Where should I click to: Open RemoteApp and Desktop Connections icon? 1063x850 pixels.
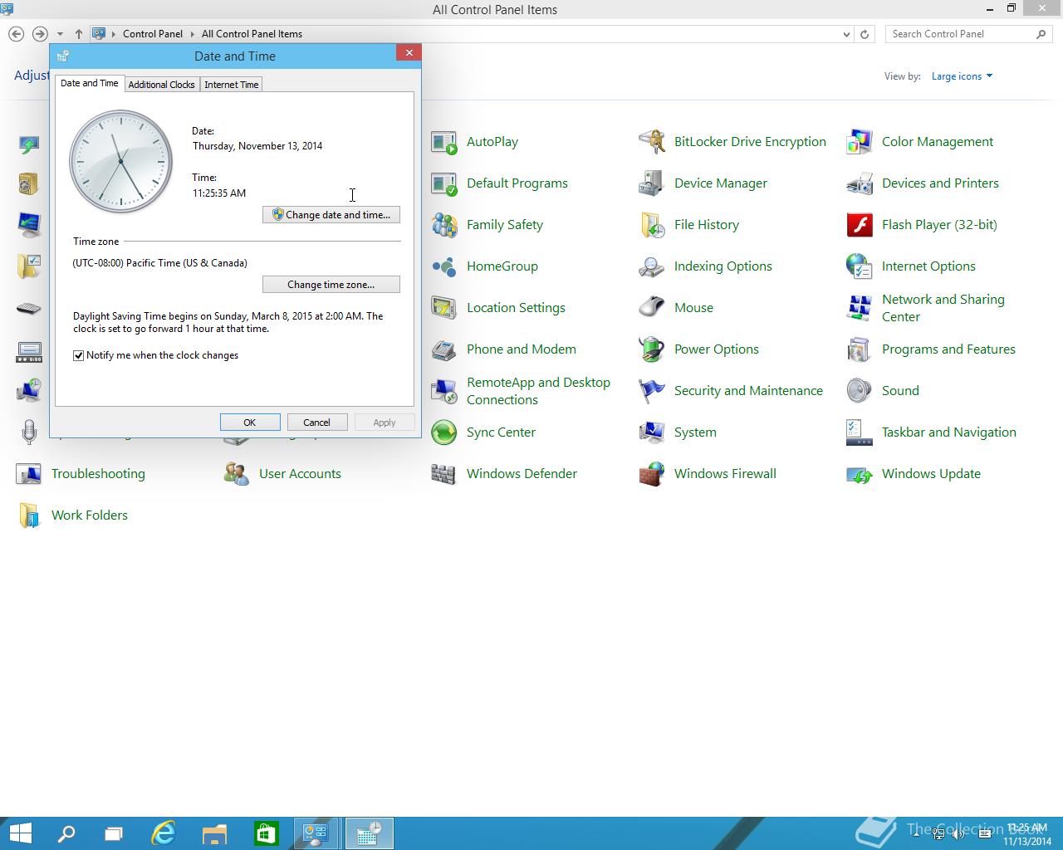tap(444, 391)
